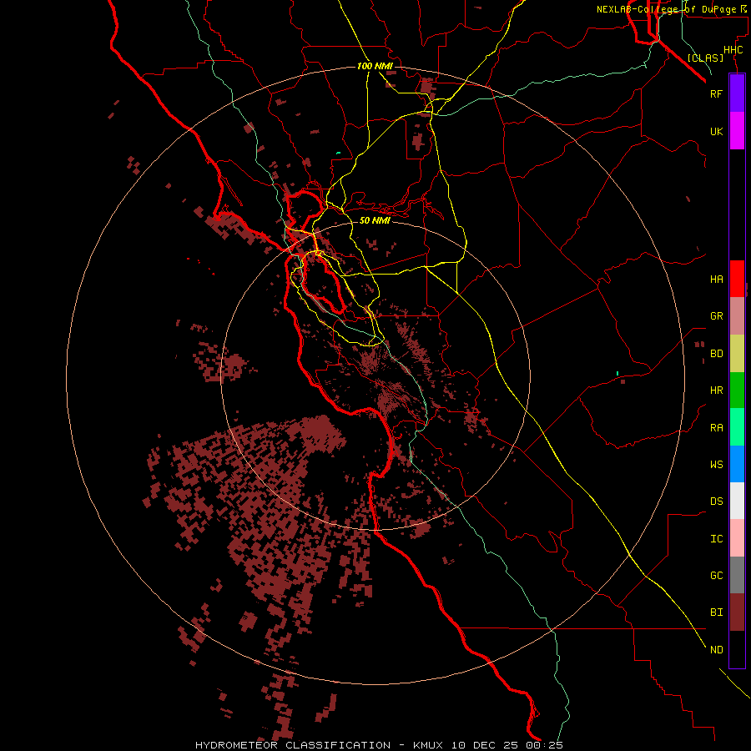Screen dimensions: 751x751
Task: Click the HA label in the legend
Action: (x=716, y=280)
